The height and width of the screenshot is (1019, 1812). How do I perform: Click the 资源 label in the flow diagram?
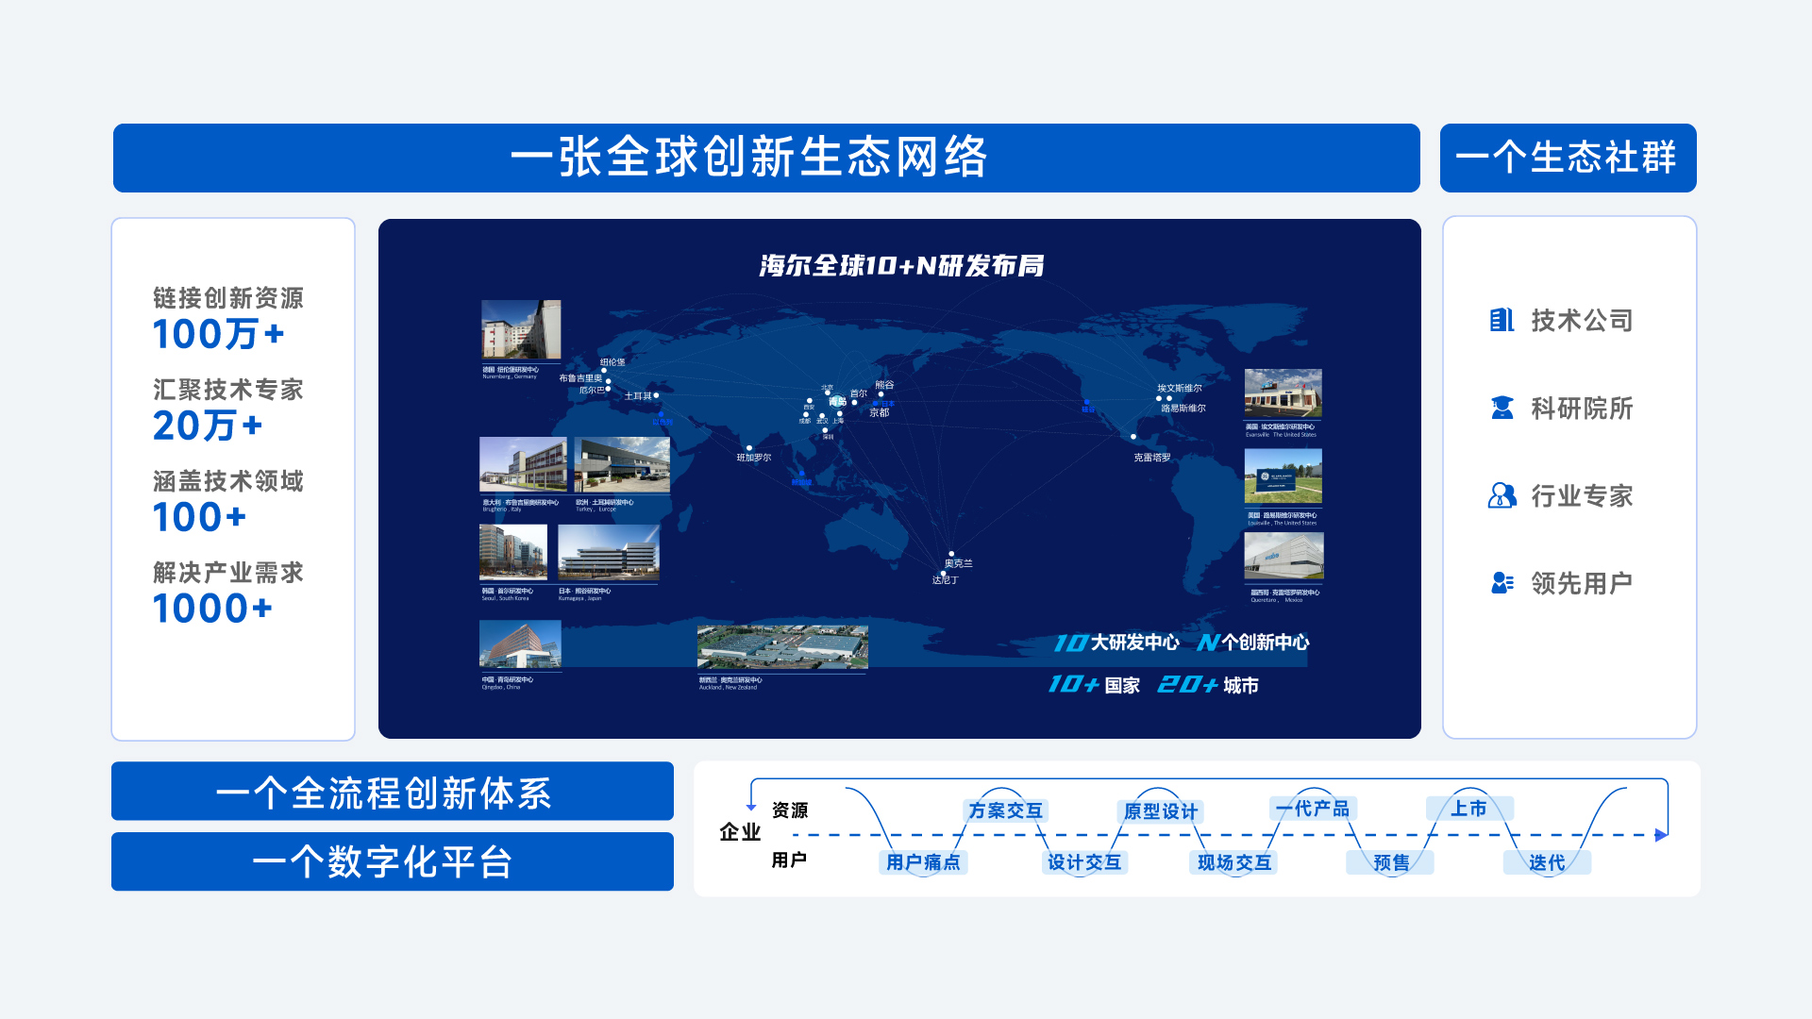coord(790,810)
